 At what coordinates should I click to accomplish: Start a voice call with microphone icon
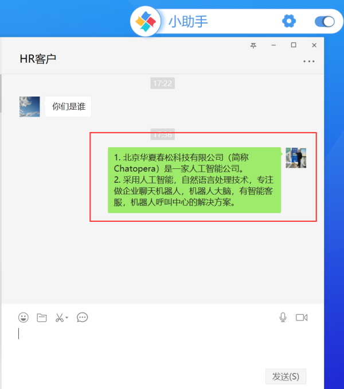pos(283,317)
